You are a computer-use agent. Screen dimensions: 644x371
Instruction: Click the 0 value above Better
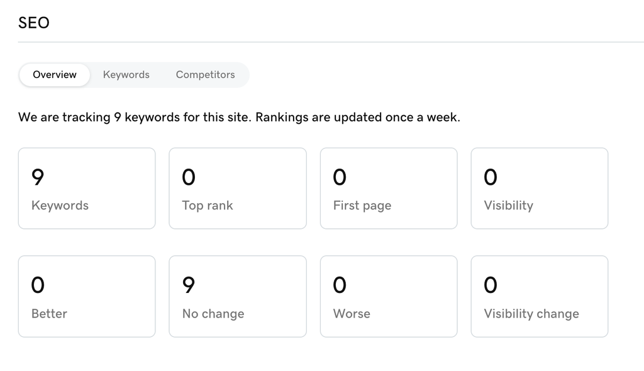(x=38, y=285)
